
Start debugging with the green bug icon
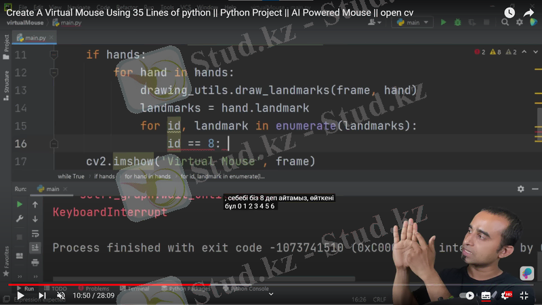pos(458,22)
